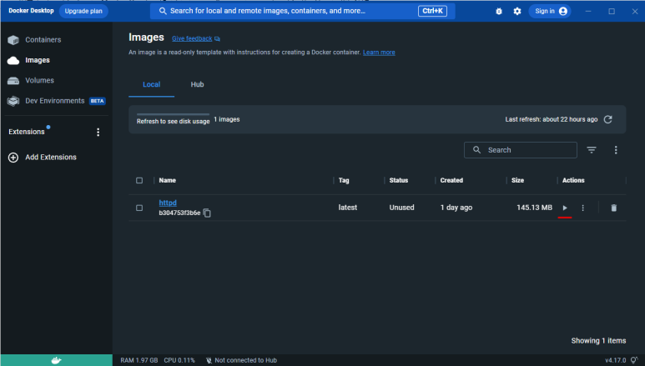Click the '1 day ago' created cell
The height and width of the screenshot is (366, 645).
point(456,208)
